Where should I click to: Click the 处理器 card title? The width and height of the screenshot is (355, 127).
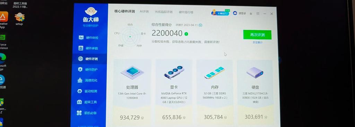click(132, 87)
